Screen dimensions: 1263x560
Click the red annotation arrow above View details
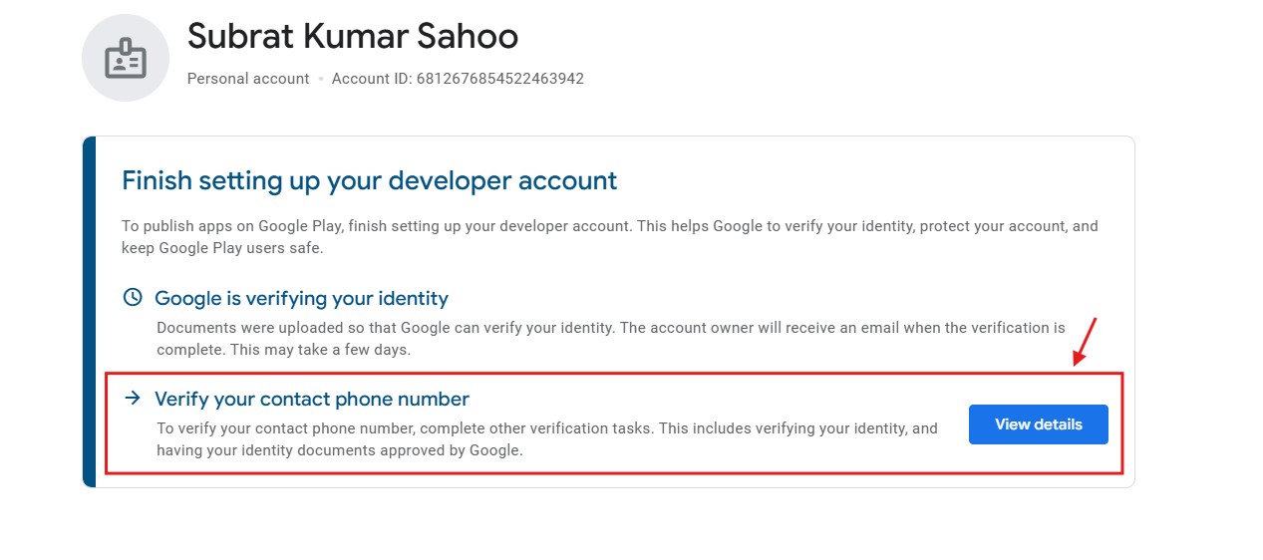coord(1085,342)
